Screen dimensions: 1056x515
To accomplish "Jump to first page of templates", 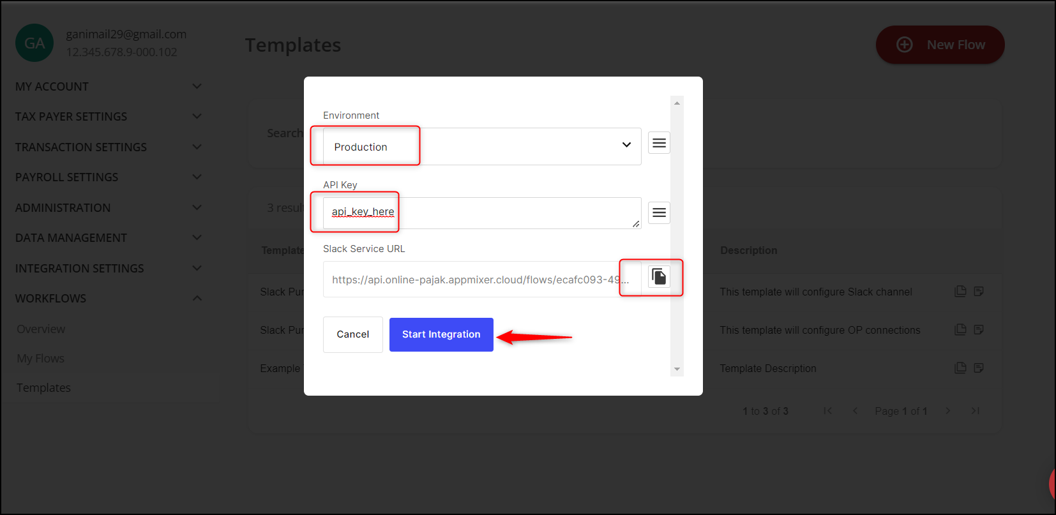I will click(827, 411).
